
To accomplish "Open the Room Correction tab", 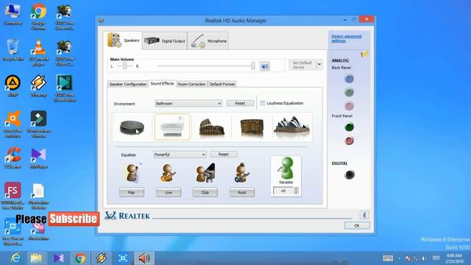I will [191, 84].
